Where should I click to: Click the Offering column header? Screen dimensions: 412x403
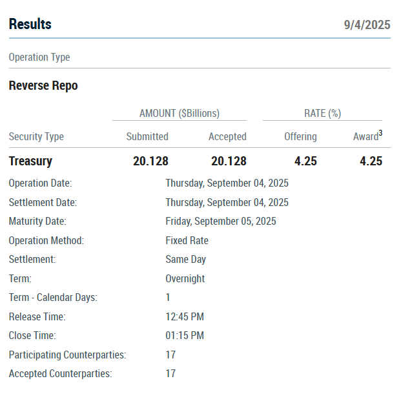click(300, 137)
